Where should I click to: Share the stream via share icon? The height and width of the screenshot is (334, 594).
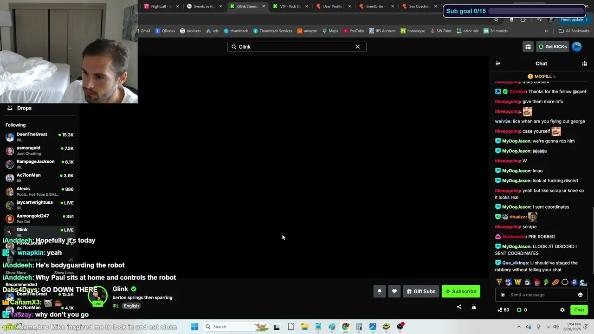[459, 307]
